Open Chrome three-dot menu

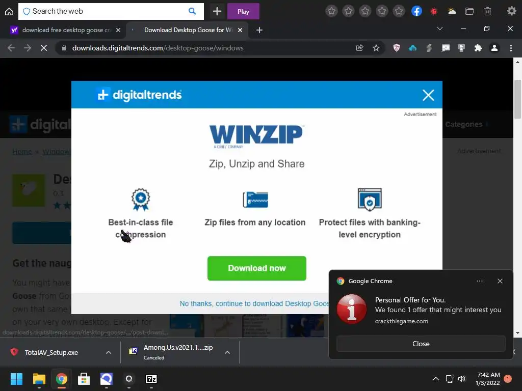(511, 48)
